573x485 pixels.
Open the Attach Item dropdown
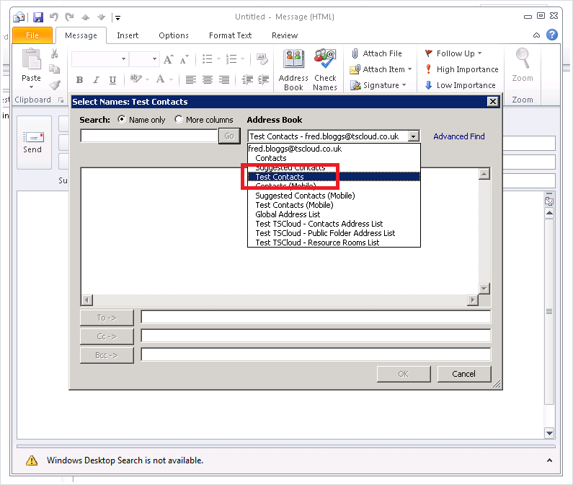tap(381, 69)
